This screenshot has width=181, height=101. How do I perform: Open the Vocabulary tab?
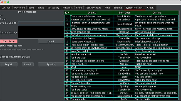[53, 8]
